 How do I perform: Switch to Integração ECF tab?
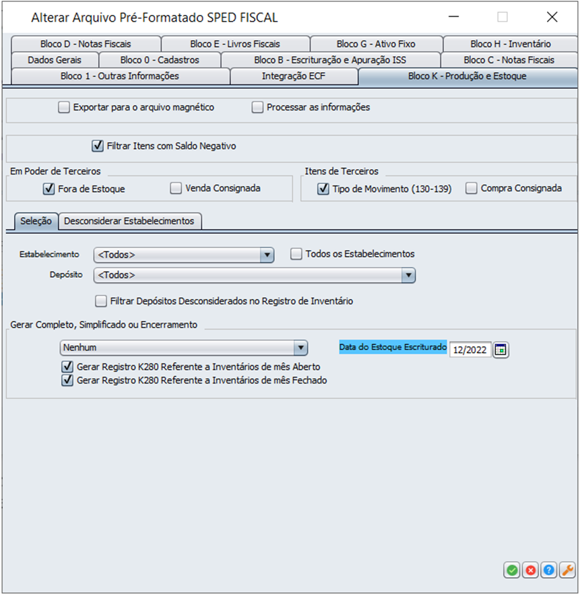tap(294, 76)
